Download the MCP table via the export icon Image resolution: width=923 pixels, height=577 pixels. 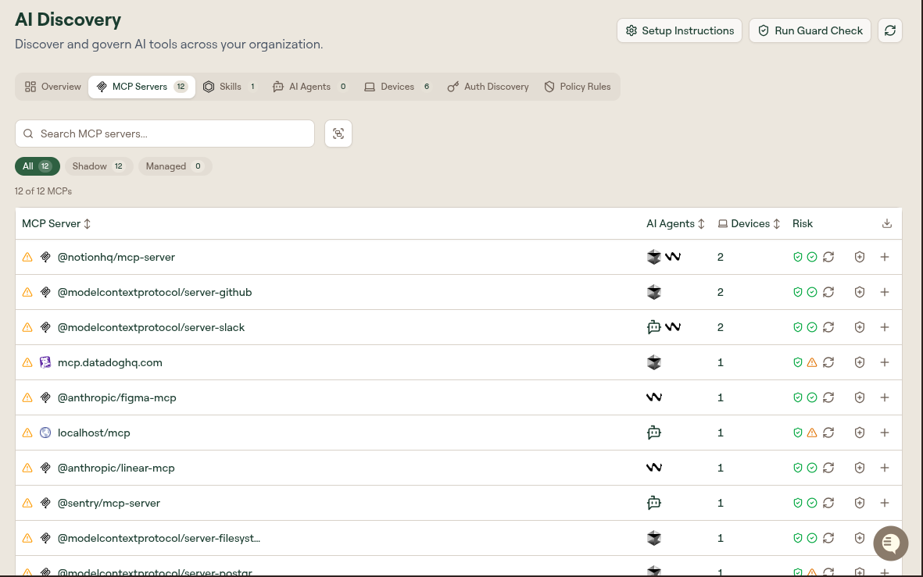(887, 223)
